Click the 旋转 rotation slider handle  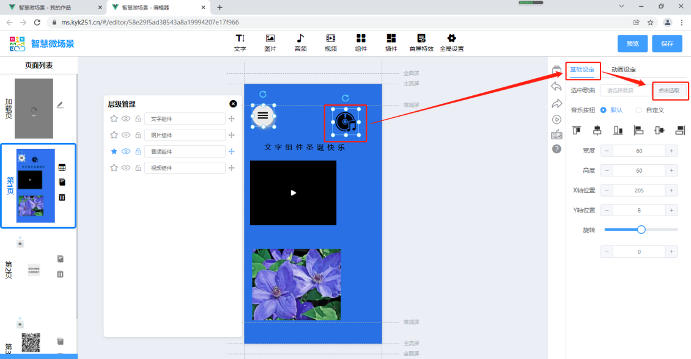(x=641, y=230)
